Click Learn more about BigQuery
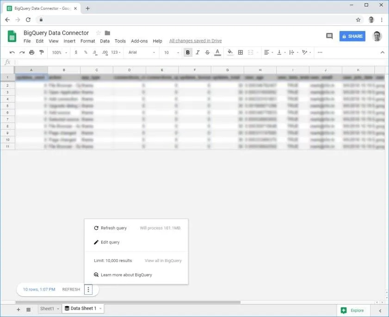Image resolution: width=389 pixels, height=317 pixels. pyautogui.click(x=123, y=275)
